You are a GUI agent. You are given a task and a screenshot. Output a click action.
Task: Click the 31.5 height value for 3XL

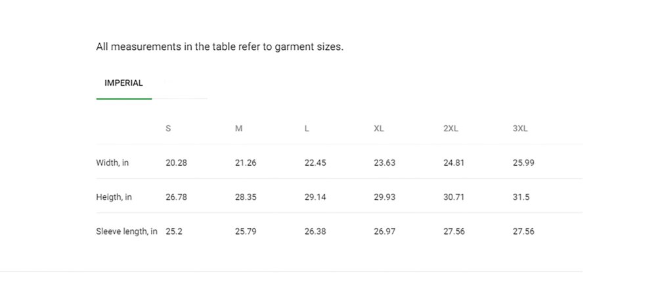coord(521,197)
